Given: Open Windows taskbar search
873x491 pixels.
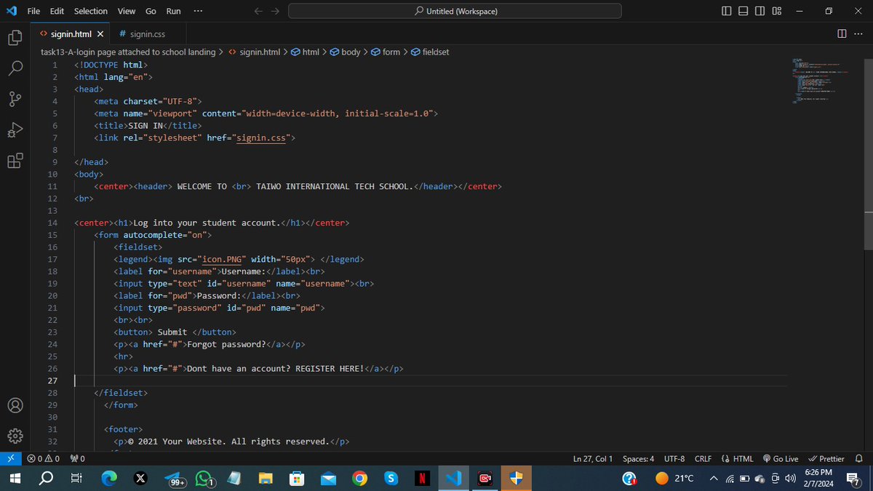Looking at the screenshot, I should pos(46,479).
